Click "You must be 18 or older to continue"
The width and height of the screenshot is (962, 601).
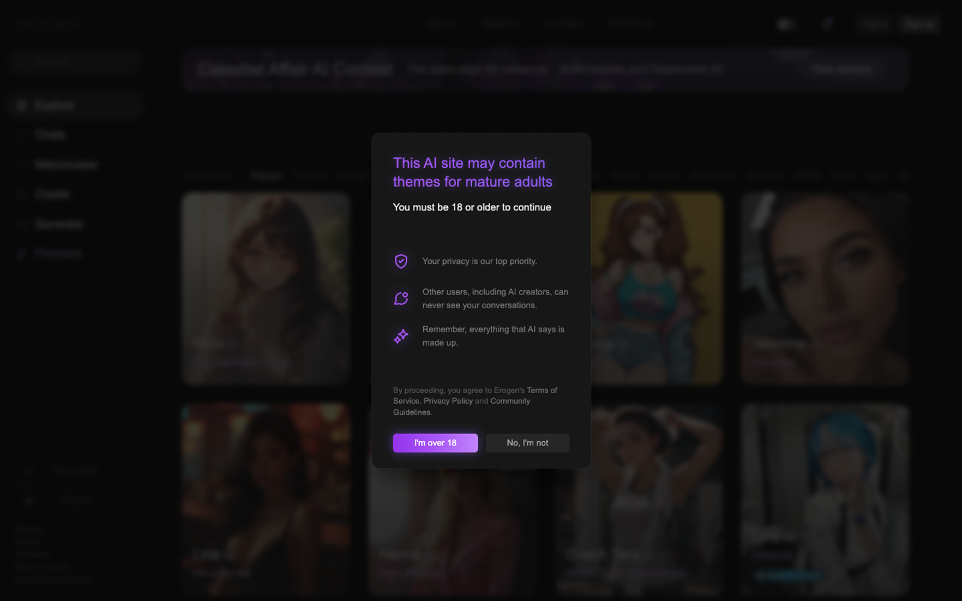click(x=472, y=207)
